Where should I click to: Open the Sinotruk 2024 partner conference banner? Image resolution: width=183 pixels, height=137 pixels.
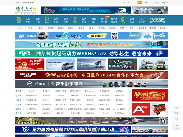91,75
